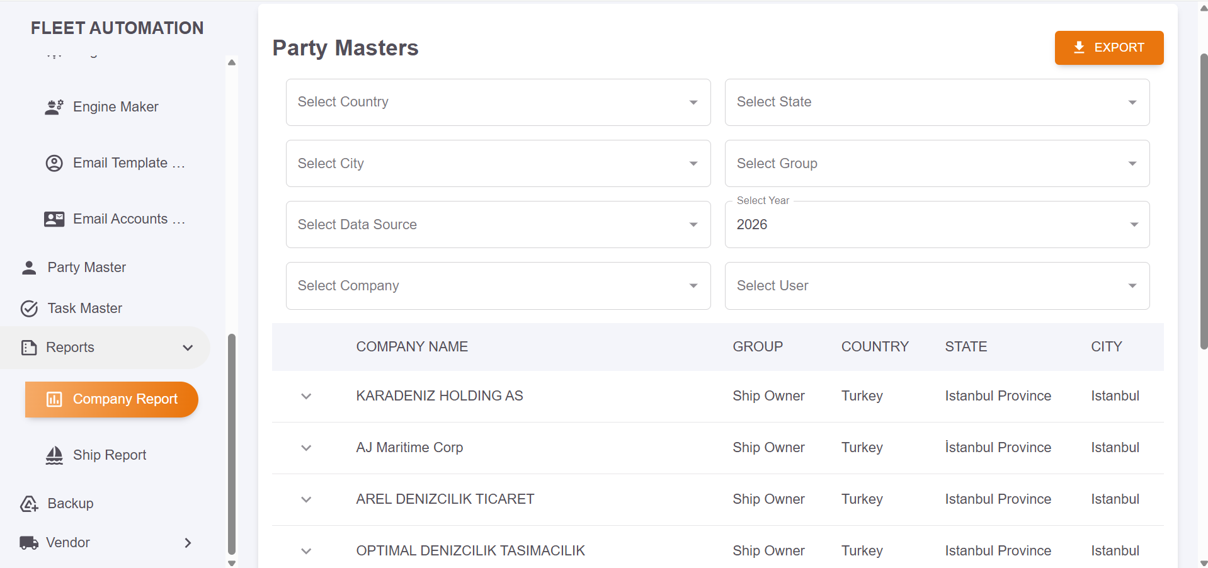Select the Ship Report menu entry
This screenshot has height=568, width=1208.
pos(109,455)
